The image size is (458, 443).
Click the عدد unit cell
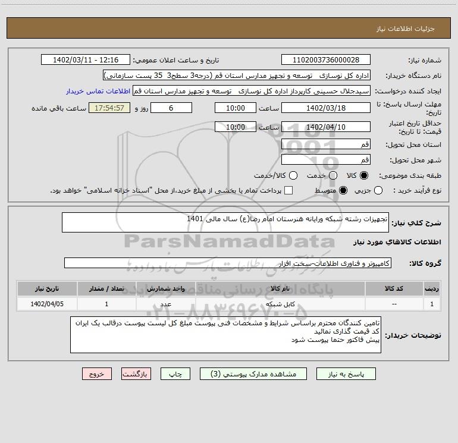point(165,304)
